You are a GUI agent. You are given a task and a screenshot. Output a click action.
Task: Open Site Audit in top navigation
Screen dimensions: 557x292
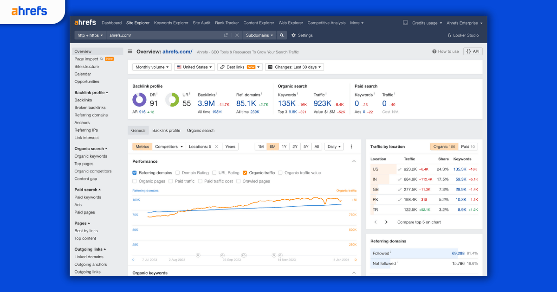point(201,23)
